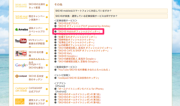Open オールナイトニッポンモバイル for iPhone link
This screenshot has height=106, width=180.
coord(81,89)
